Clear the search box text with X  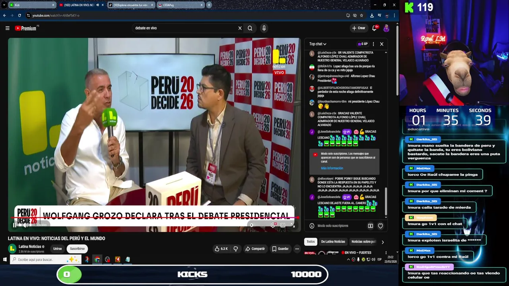coord(240,28)
